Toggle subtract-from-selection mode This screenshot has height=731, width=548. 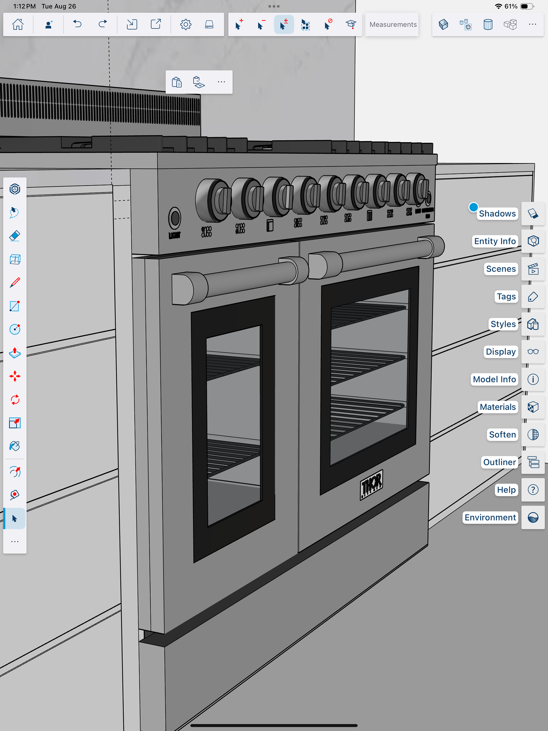(261, 25)
